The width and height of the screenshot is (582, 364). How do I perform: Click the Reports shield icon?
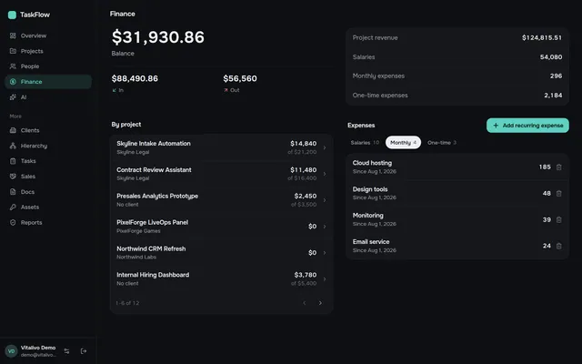pos(13,222)
